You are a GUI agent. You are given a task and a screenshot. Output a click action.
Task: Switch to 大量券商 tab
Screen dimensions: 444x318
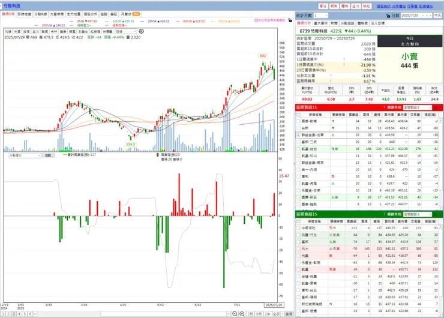coord(57,14)
